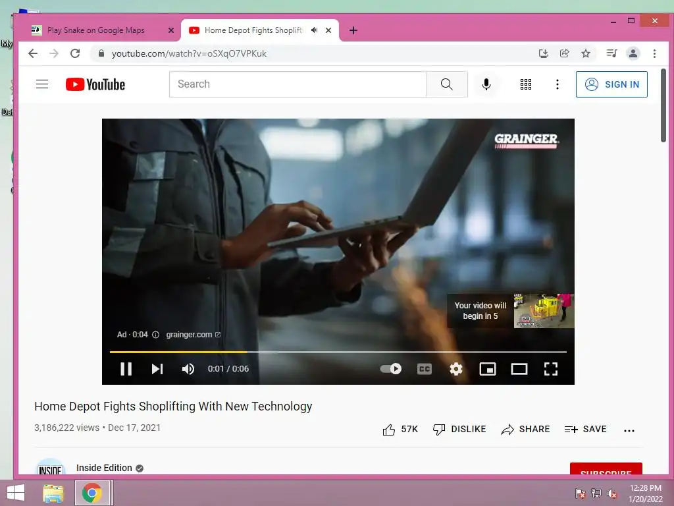Click the ad info circle icon

click(x=155, y=334)
